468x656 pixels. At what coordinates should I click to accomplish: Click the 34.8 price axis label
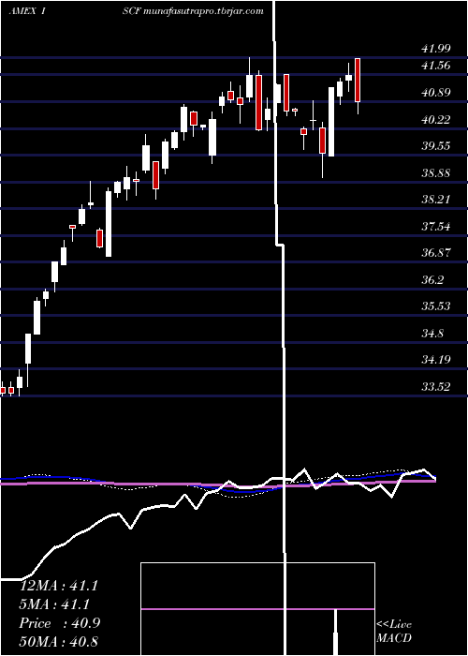pyautogui.click(x=432, y=334)
